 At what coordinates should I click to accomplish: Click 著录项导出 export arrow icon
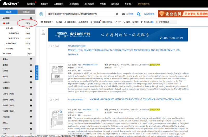pyautogui.click(x=65, y=22)
